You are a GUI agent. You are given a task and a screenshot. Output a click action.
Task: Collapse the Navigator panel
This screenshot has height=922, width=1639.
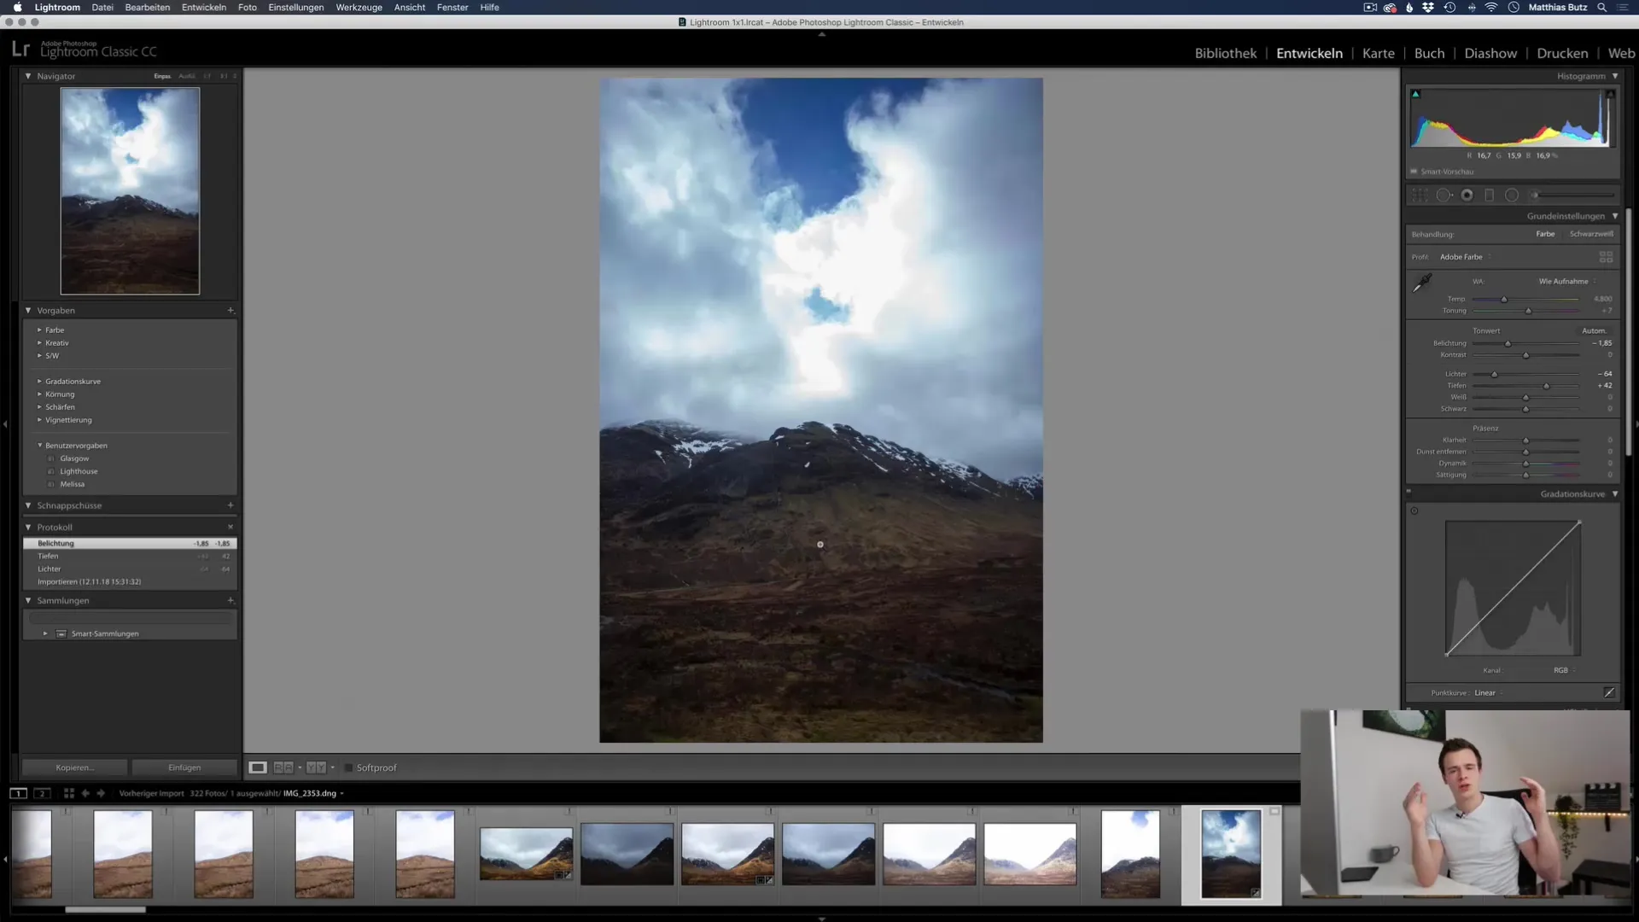click(x=28, y=76)
